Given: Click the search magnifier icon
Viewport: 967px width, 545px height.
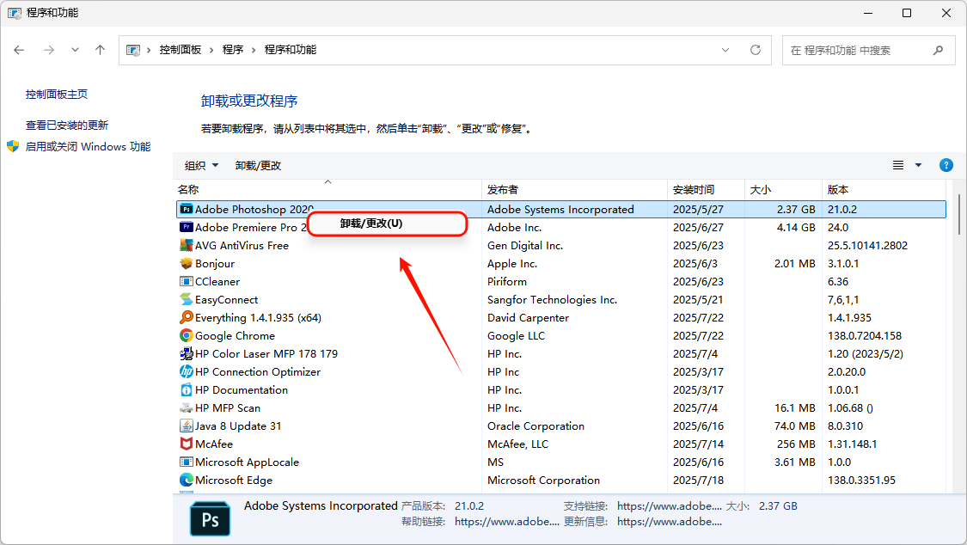Looking at the screenshot, I should 938,51.
